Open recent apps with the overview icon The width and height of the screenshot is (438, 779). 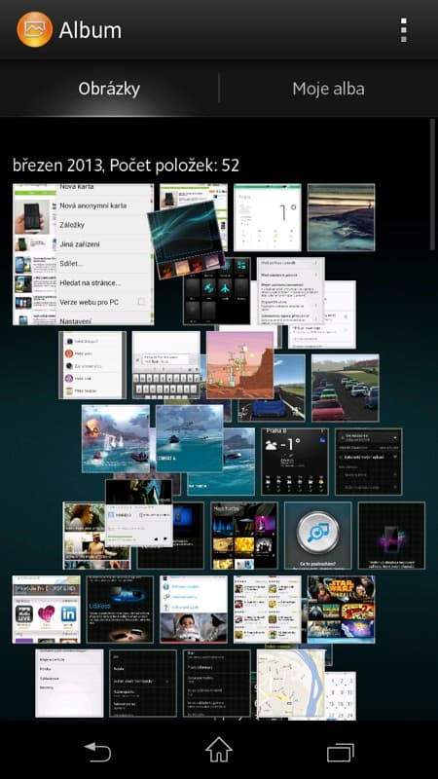(x=340, y=752)
